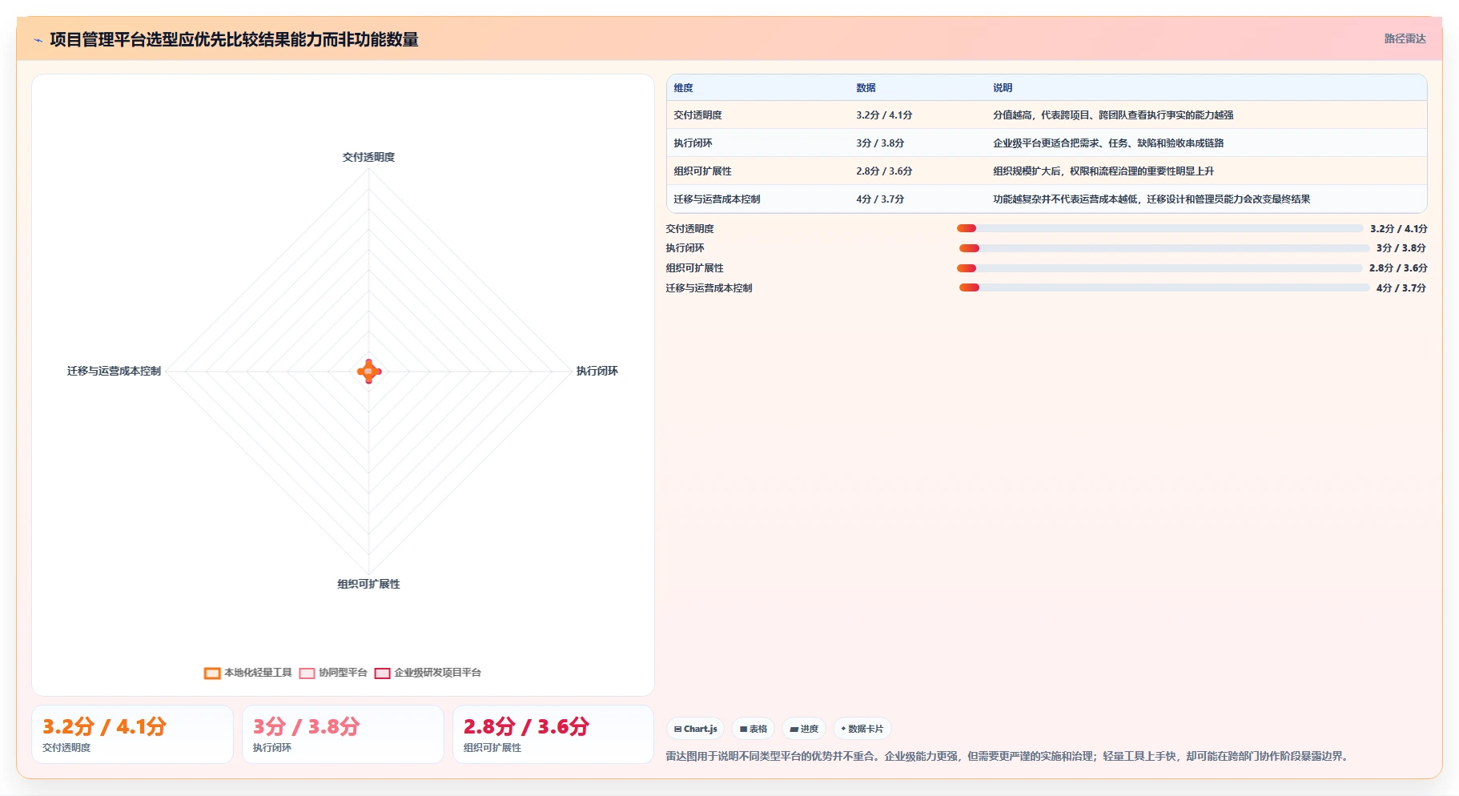This screenshot has height=796, width=1459.
Task: Click the description starting 组织规模扩大后
Action: pyautogui.click(x=1103, y=171)
